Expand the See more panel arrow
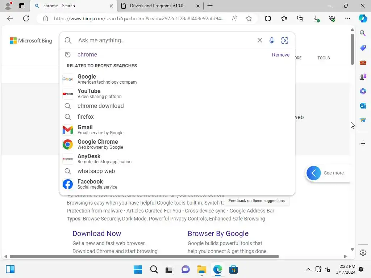Viewport: 371px width, 278px height. [x=313, y=173]
